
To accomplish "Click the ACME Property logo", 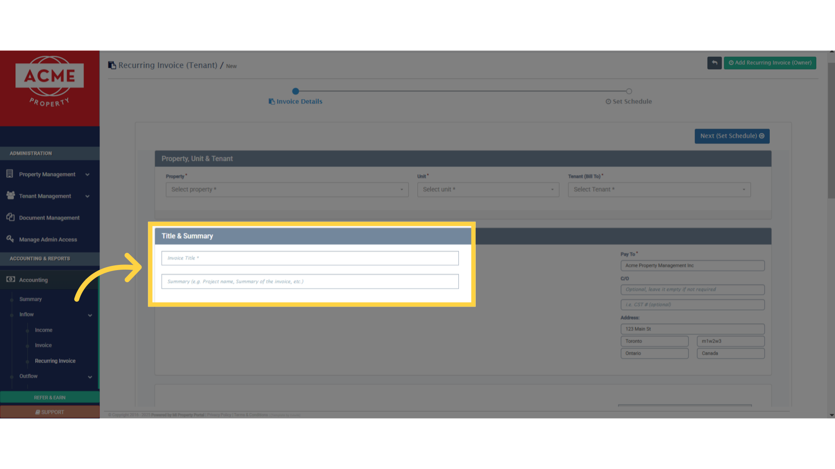I will [50, 82].
